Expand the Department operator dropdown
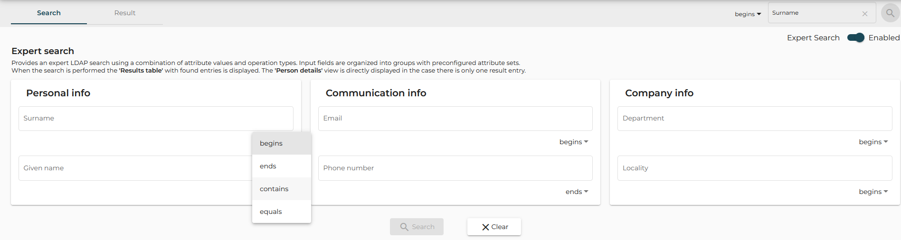 [873, 142]
